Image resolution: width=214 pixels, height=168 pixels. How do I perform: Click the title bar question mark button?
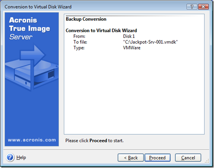coord(192,7)
